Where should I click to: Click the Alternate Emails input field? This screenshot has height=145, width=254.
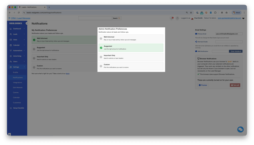(229, 42)
